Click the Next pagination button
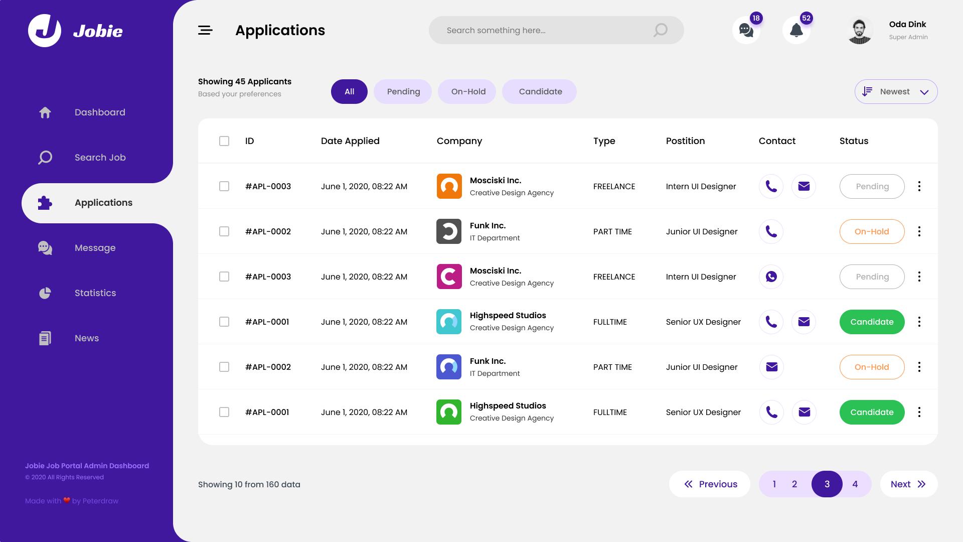 (908, 484)
